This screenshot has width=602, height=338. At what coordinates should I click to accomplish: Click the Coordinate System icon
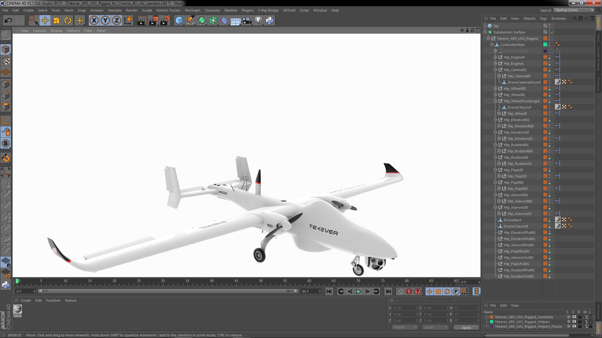pyautogui.click(x=128, y=21)
